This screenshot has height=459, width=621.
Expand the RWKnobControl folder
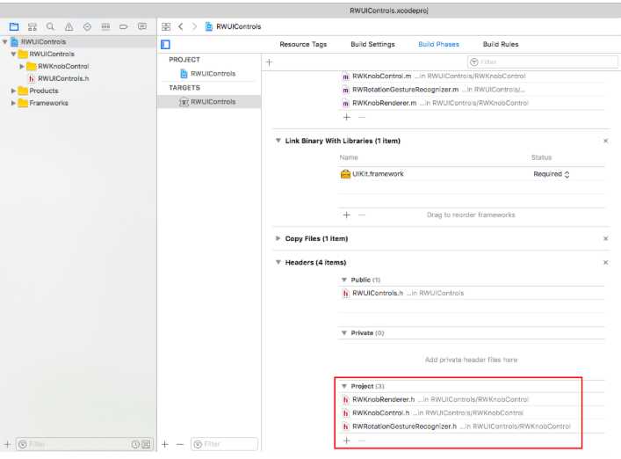[x=22, y=66]
